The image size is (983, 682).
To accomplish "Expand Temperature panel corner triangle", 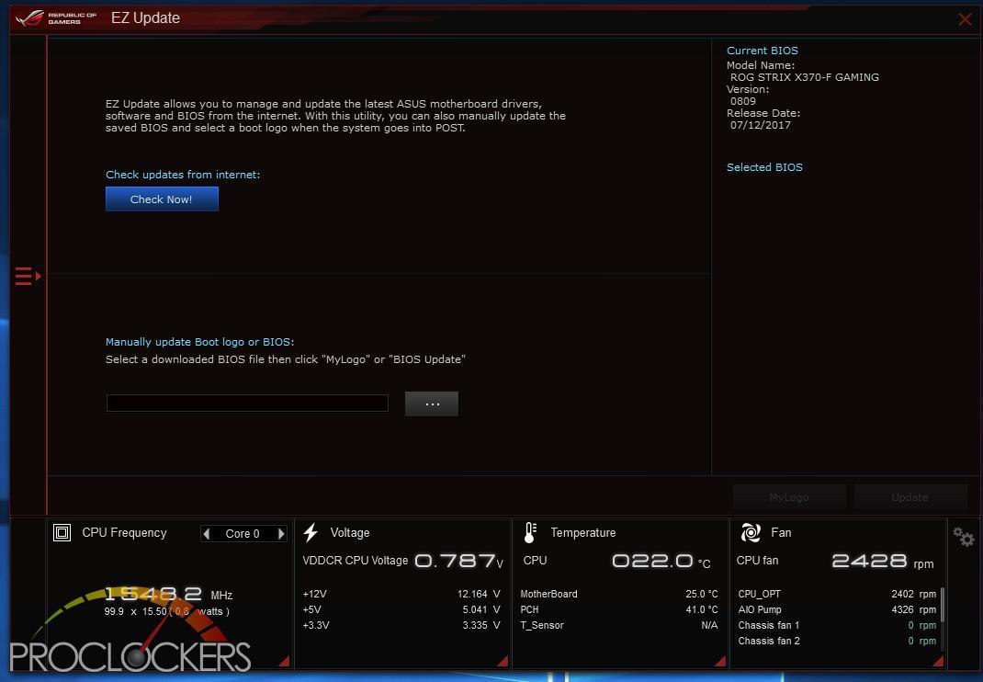I will [719, 661].
